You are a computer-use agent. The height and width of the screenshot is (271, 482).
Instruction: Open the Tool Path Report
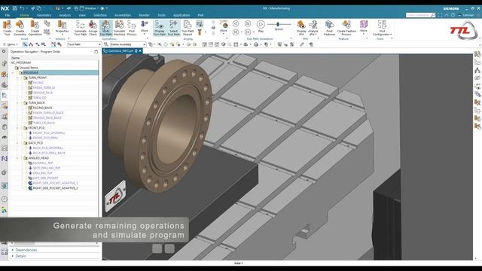coord(188,28)
